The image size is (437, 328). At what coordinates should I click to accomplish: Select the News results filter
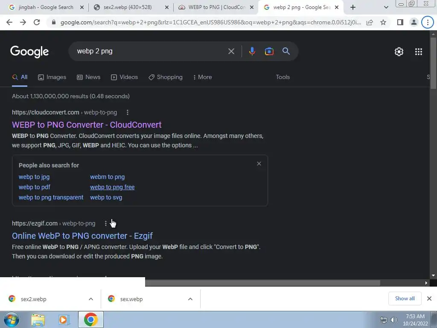(89, 77)
